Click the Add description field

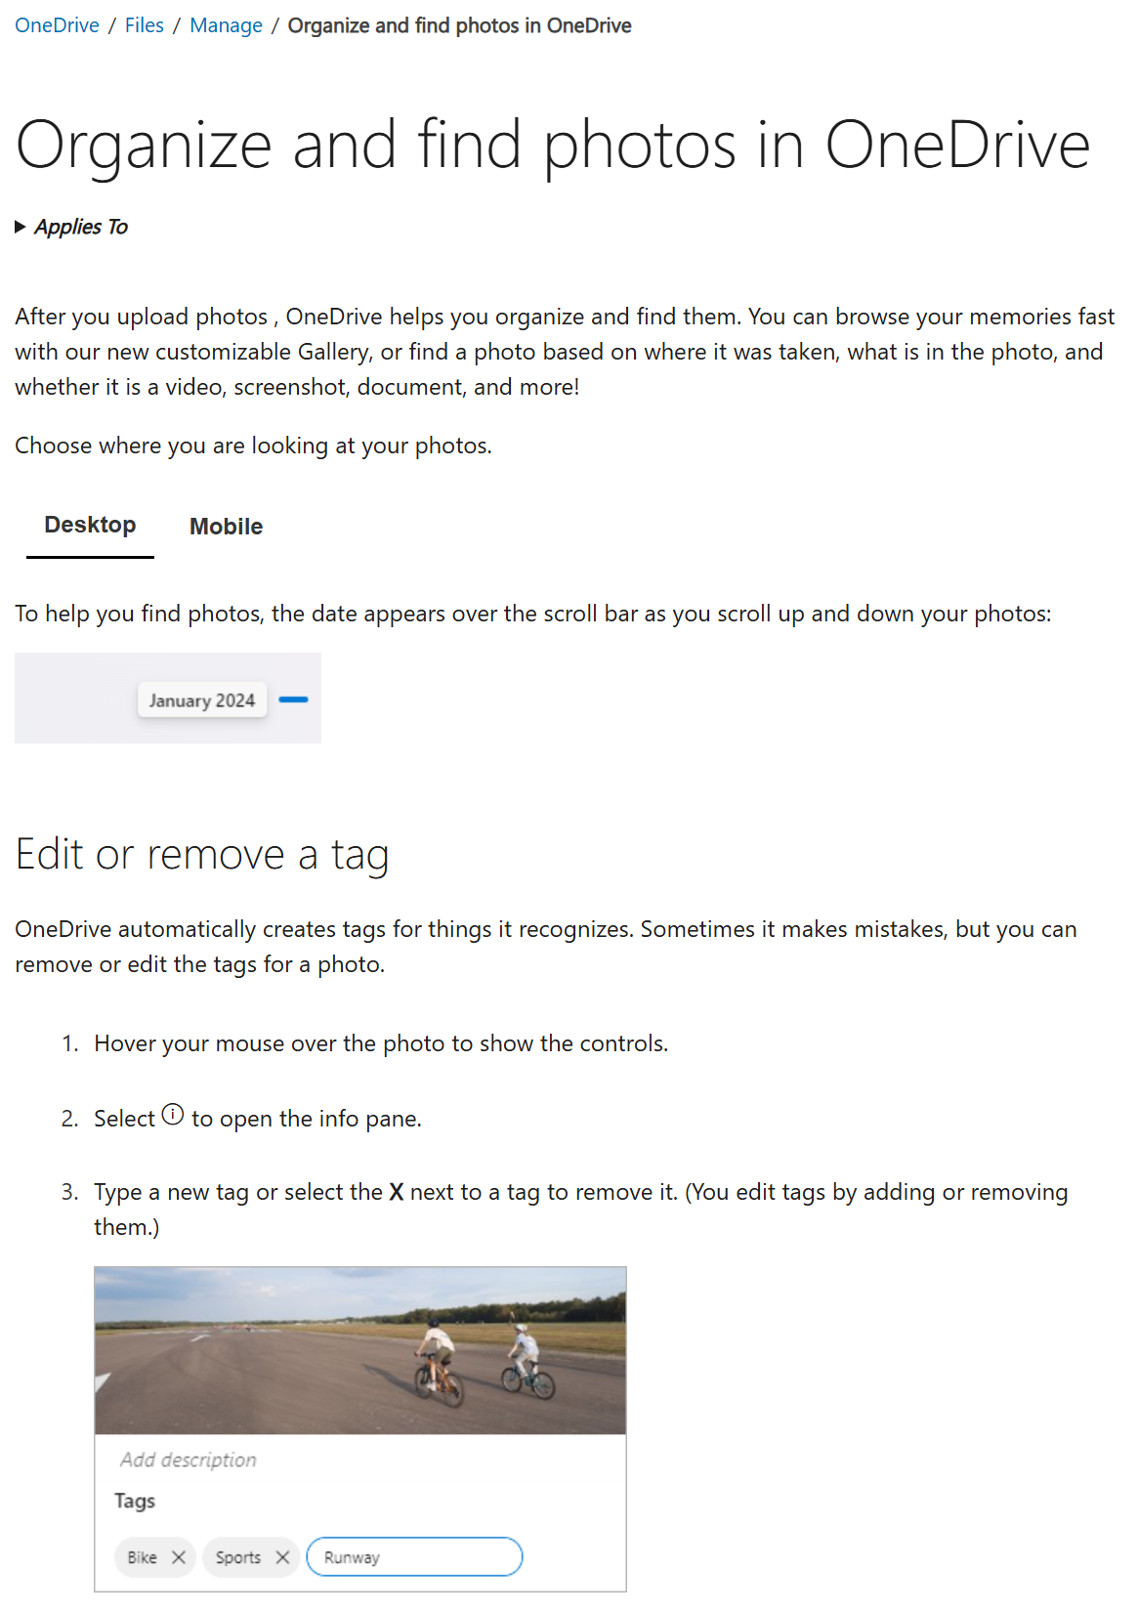point(189,1460)
